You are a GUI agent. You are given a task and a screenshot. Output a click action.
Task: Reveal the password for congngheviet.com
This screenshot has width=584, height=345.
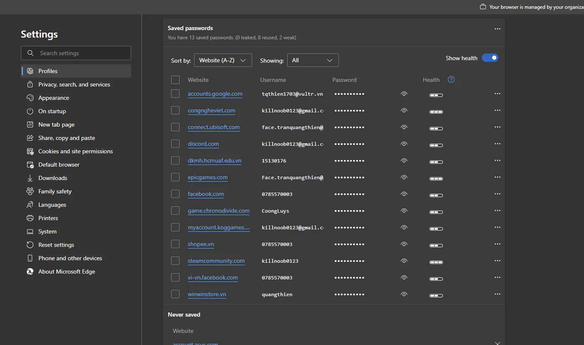[x=404, y=110]
